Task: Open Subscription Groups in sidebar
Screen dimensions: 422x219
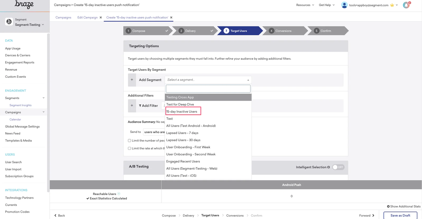Action: [19, 176]
